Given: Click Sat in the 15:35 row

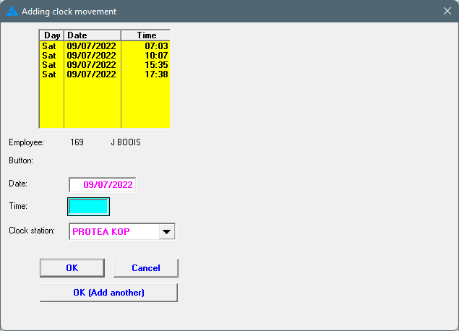Looking at the screenshot, I should [x=49, y=64].
